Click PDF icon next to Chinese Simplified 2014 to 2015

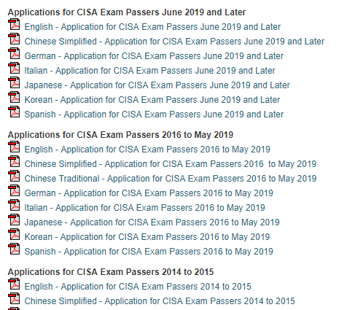[14, 298]
